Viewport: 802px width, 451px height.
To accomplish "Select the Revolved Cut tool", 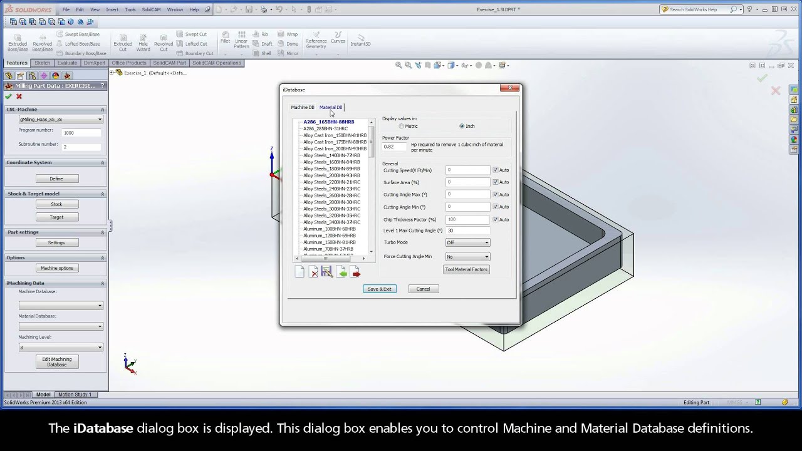I will tap(164, 43).
